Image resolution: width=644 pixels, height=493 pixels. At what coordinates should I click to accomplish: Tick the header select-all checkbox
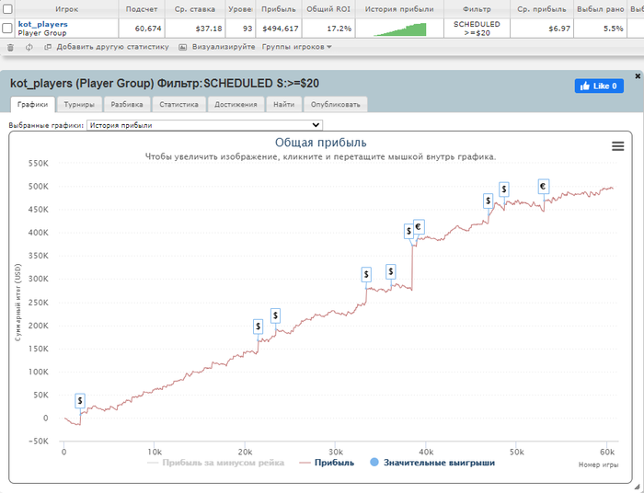[7, 8]
